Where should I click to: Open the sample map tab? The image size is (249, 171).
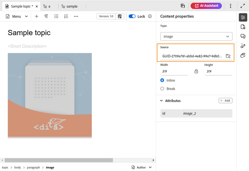[70, 6]
